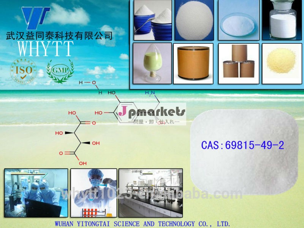Click the Chinese company name 武汉益同泰科技有限公司

(x=59, y=36)
